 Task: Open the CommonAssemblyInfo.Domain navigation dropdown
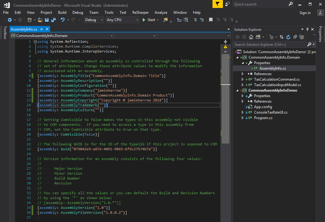coord(62,36)
